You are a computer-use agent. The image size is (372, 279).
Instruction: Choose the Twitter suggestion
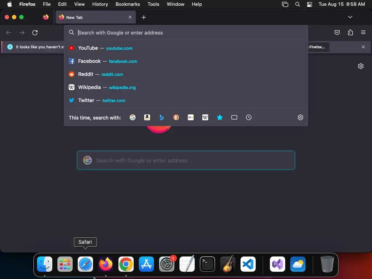coord(186,100)
